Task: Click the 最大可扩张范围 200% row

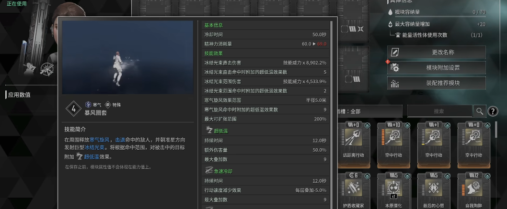Action: [x=265, y=119]
